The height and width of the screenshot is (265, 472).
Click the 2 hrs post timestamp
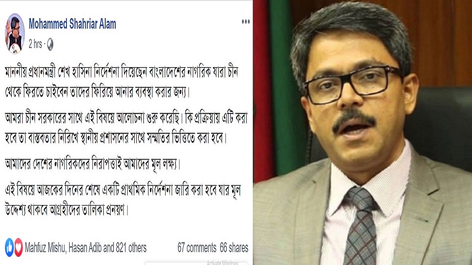(x=35, y=44)
